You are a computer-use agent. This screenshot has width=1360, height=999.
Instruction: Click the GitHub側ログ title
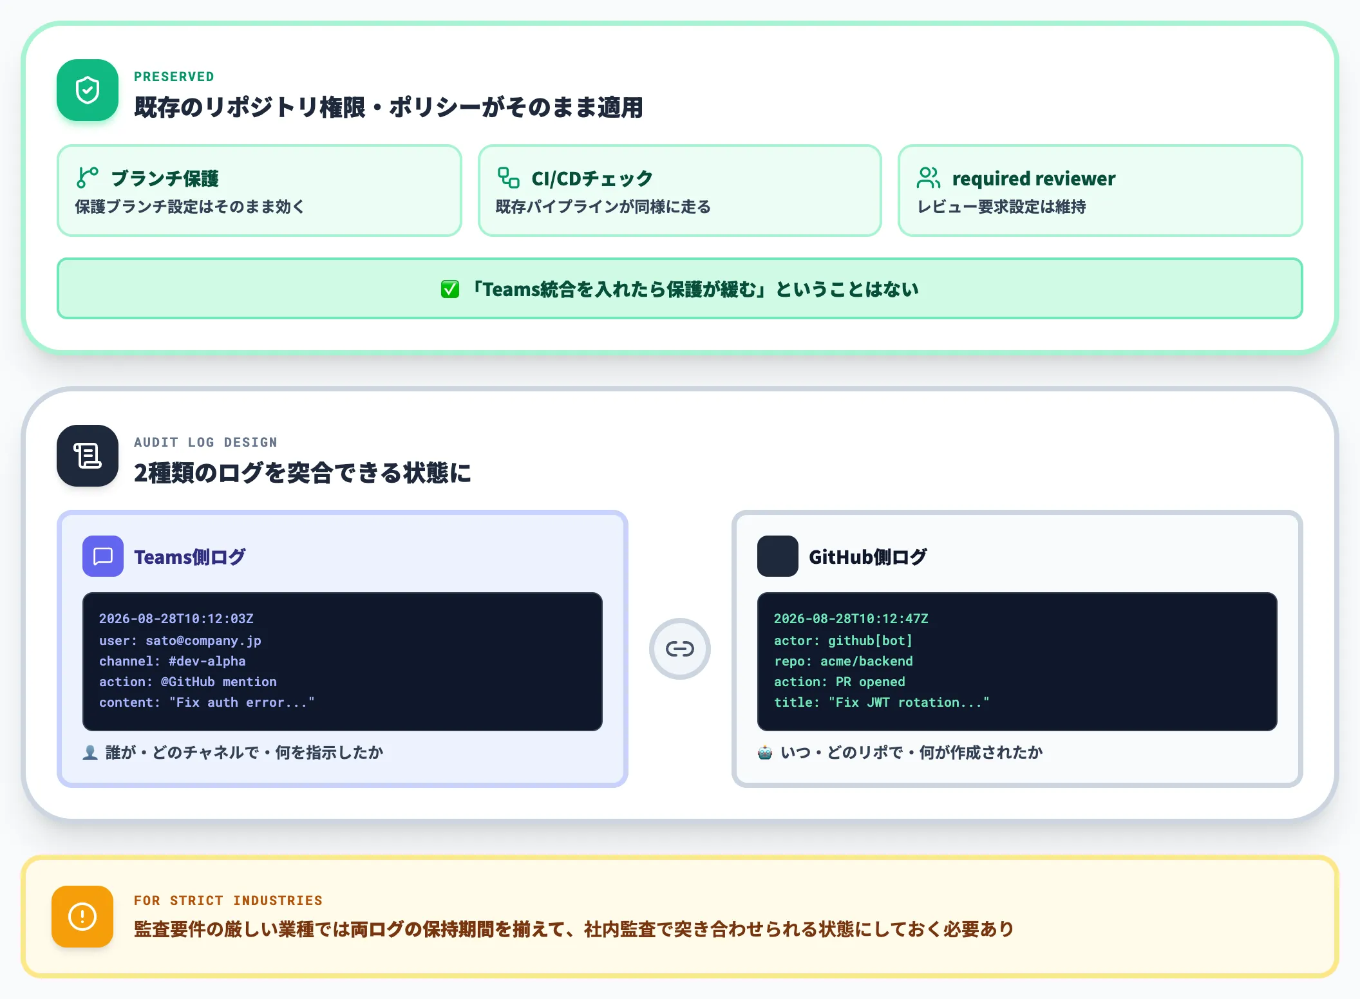(868, 557)
